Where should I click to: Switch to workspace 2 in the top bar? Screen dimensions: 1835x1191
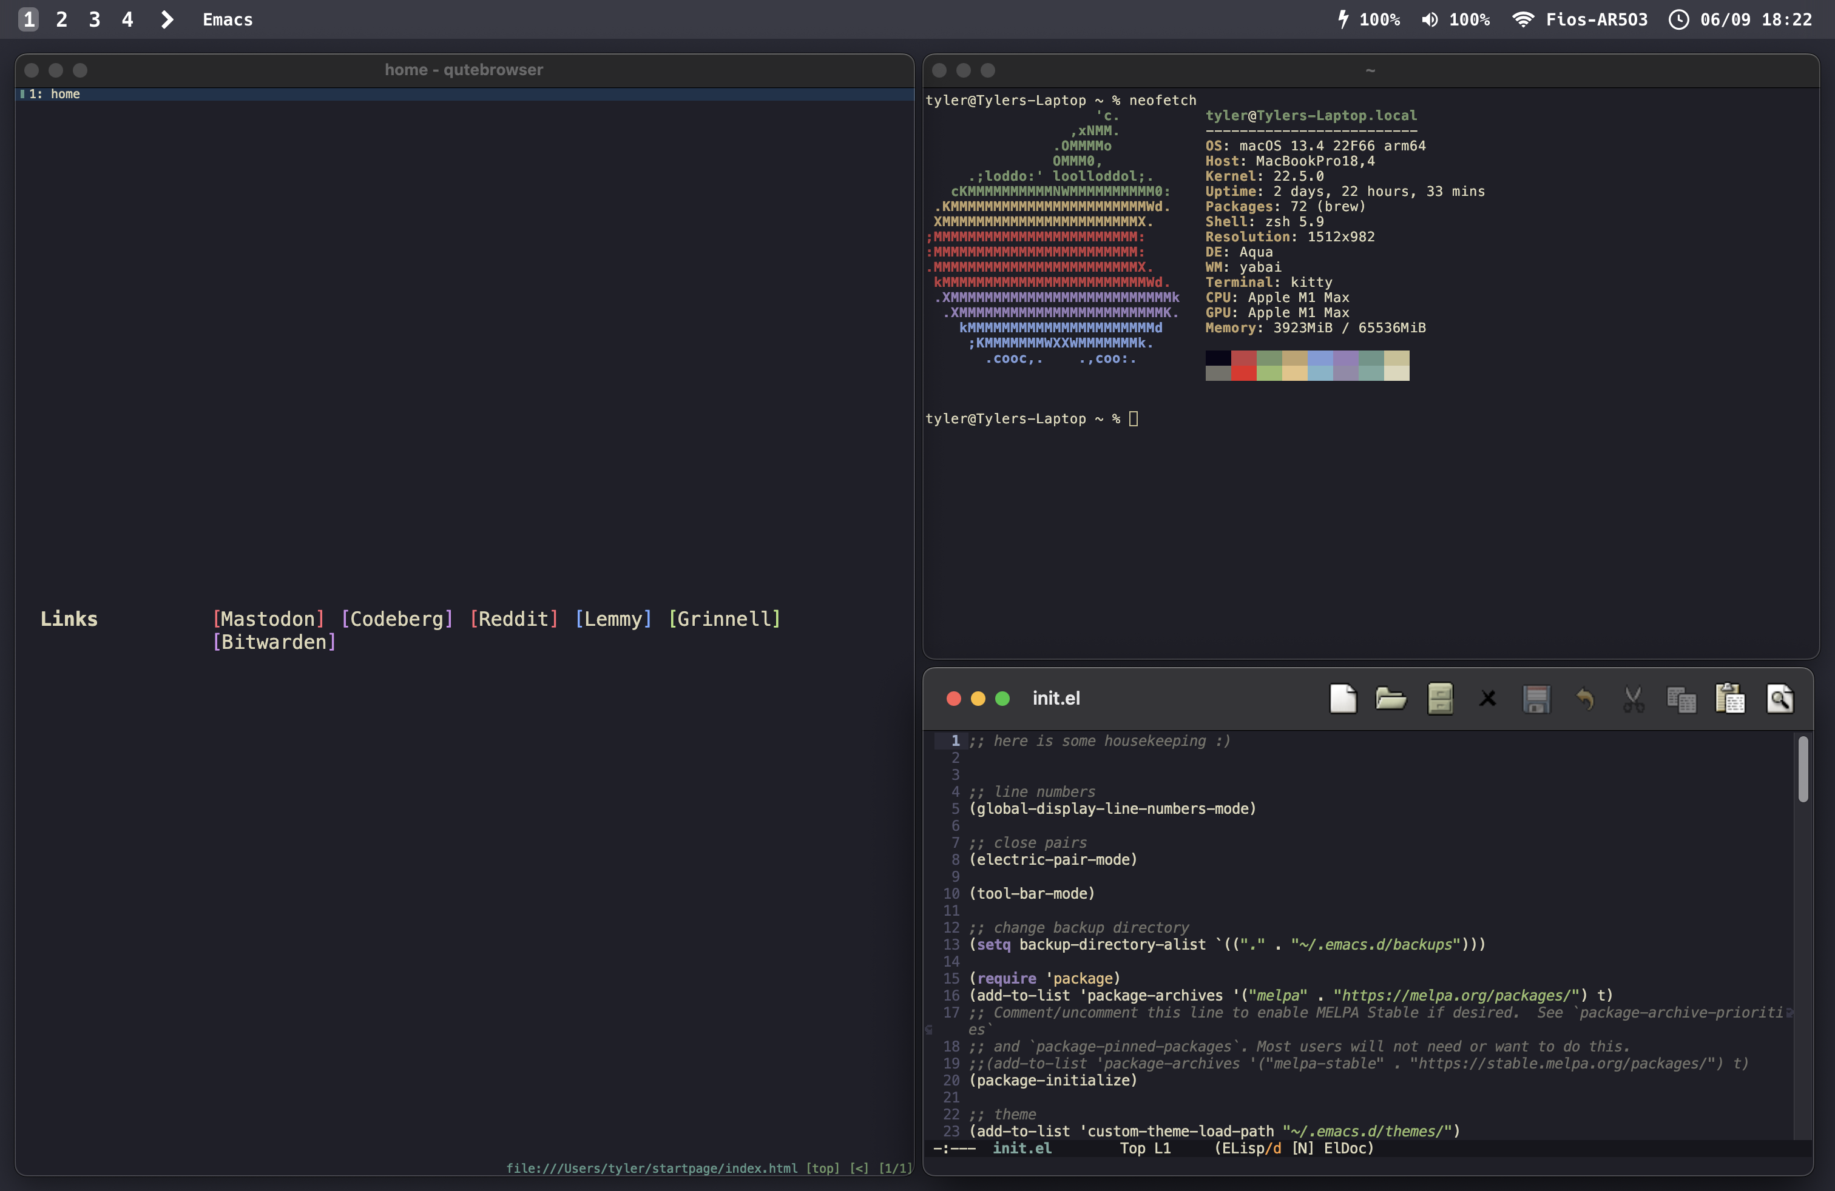pos(62,19)
